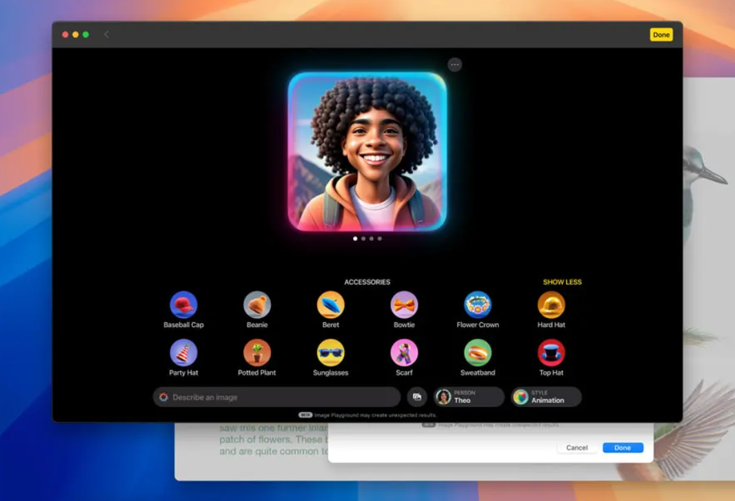Select the Flower Crown accessory
This screenshot has width=735, height=501.
click(x=478, y=305)
